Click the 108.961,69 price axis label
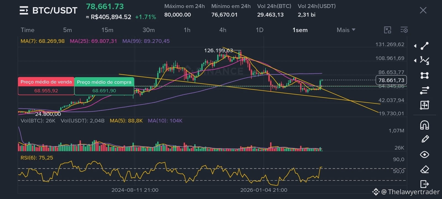442x199 pixels. tap(390, 58)
